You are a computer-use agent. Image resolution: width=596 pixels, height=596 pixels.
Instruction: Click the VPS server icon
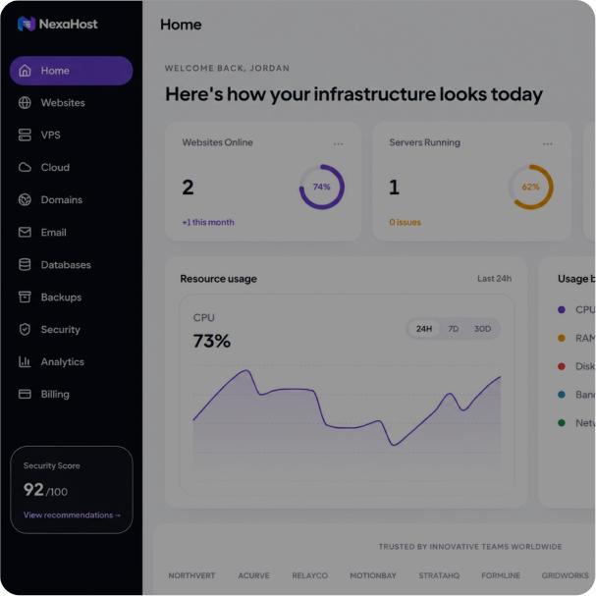pos(25,135)
